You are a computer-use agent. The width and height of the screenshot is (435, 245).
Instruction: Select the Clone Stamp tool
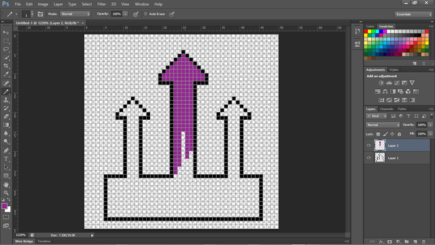[x=6, y=100]
